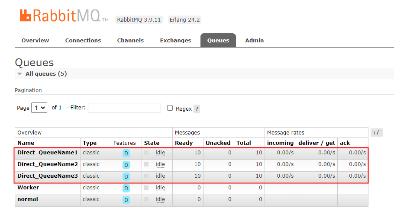Click the Queues page heading
This screenshot has width=394, height=211.
click(34, 62)
